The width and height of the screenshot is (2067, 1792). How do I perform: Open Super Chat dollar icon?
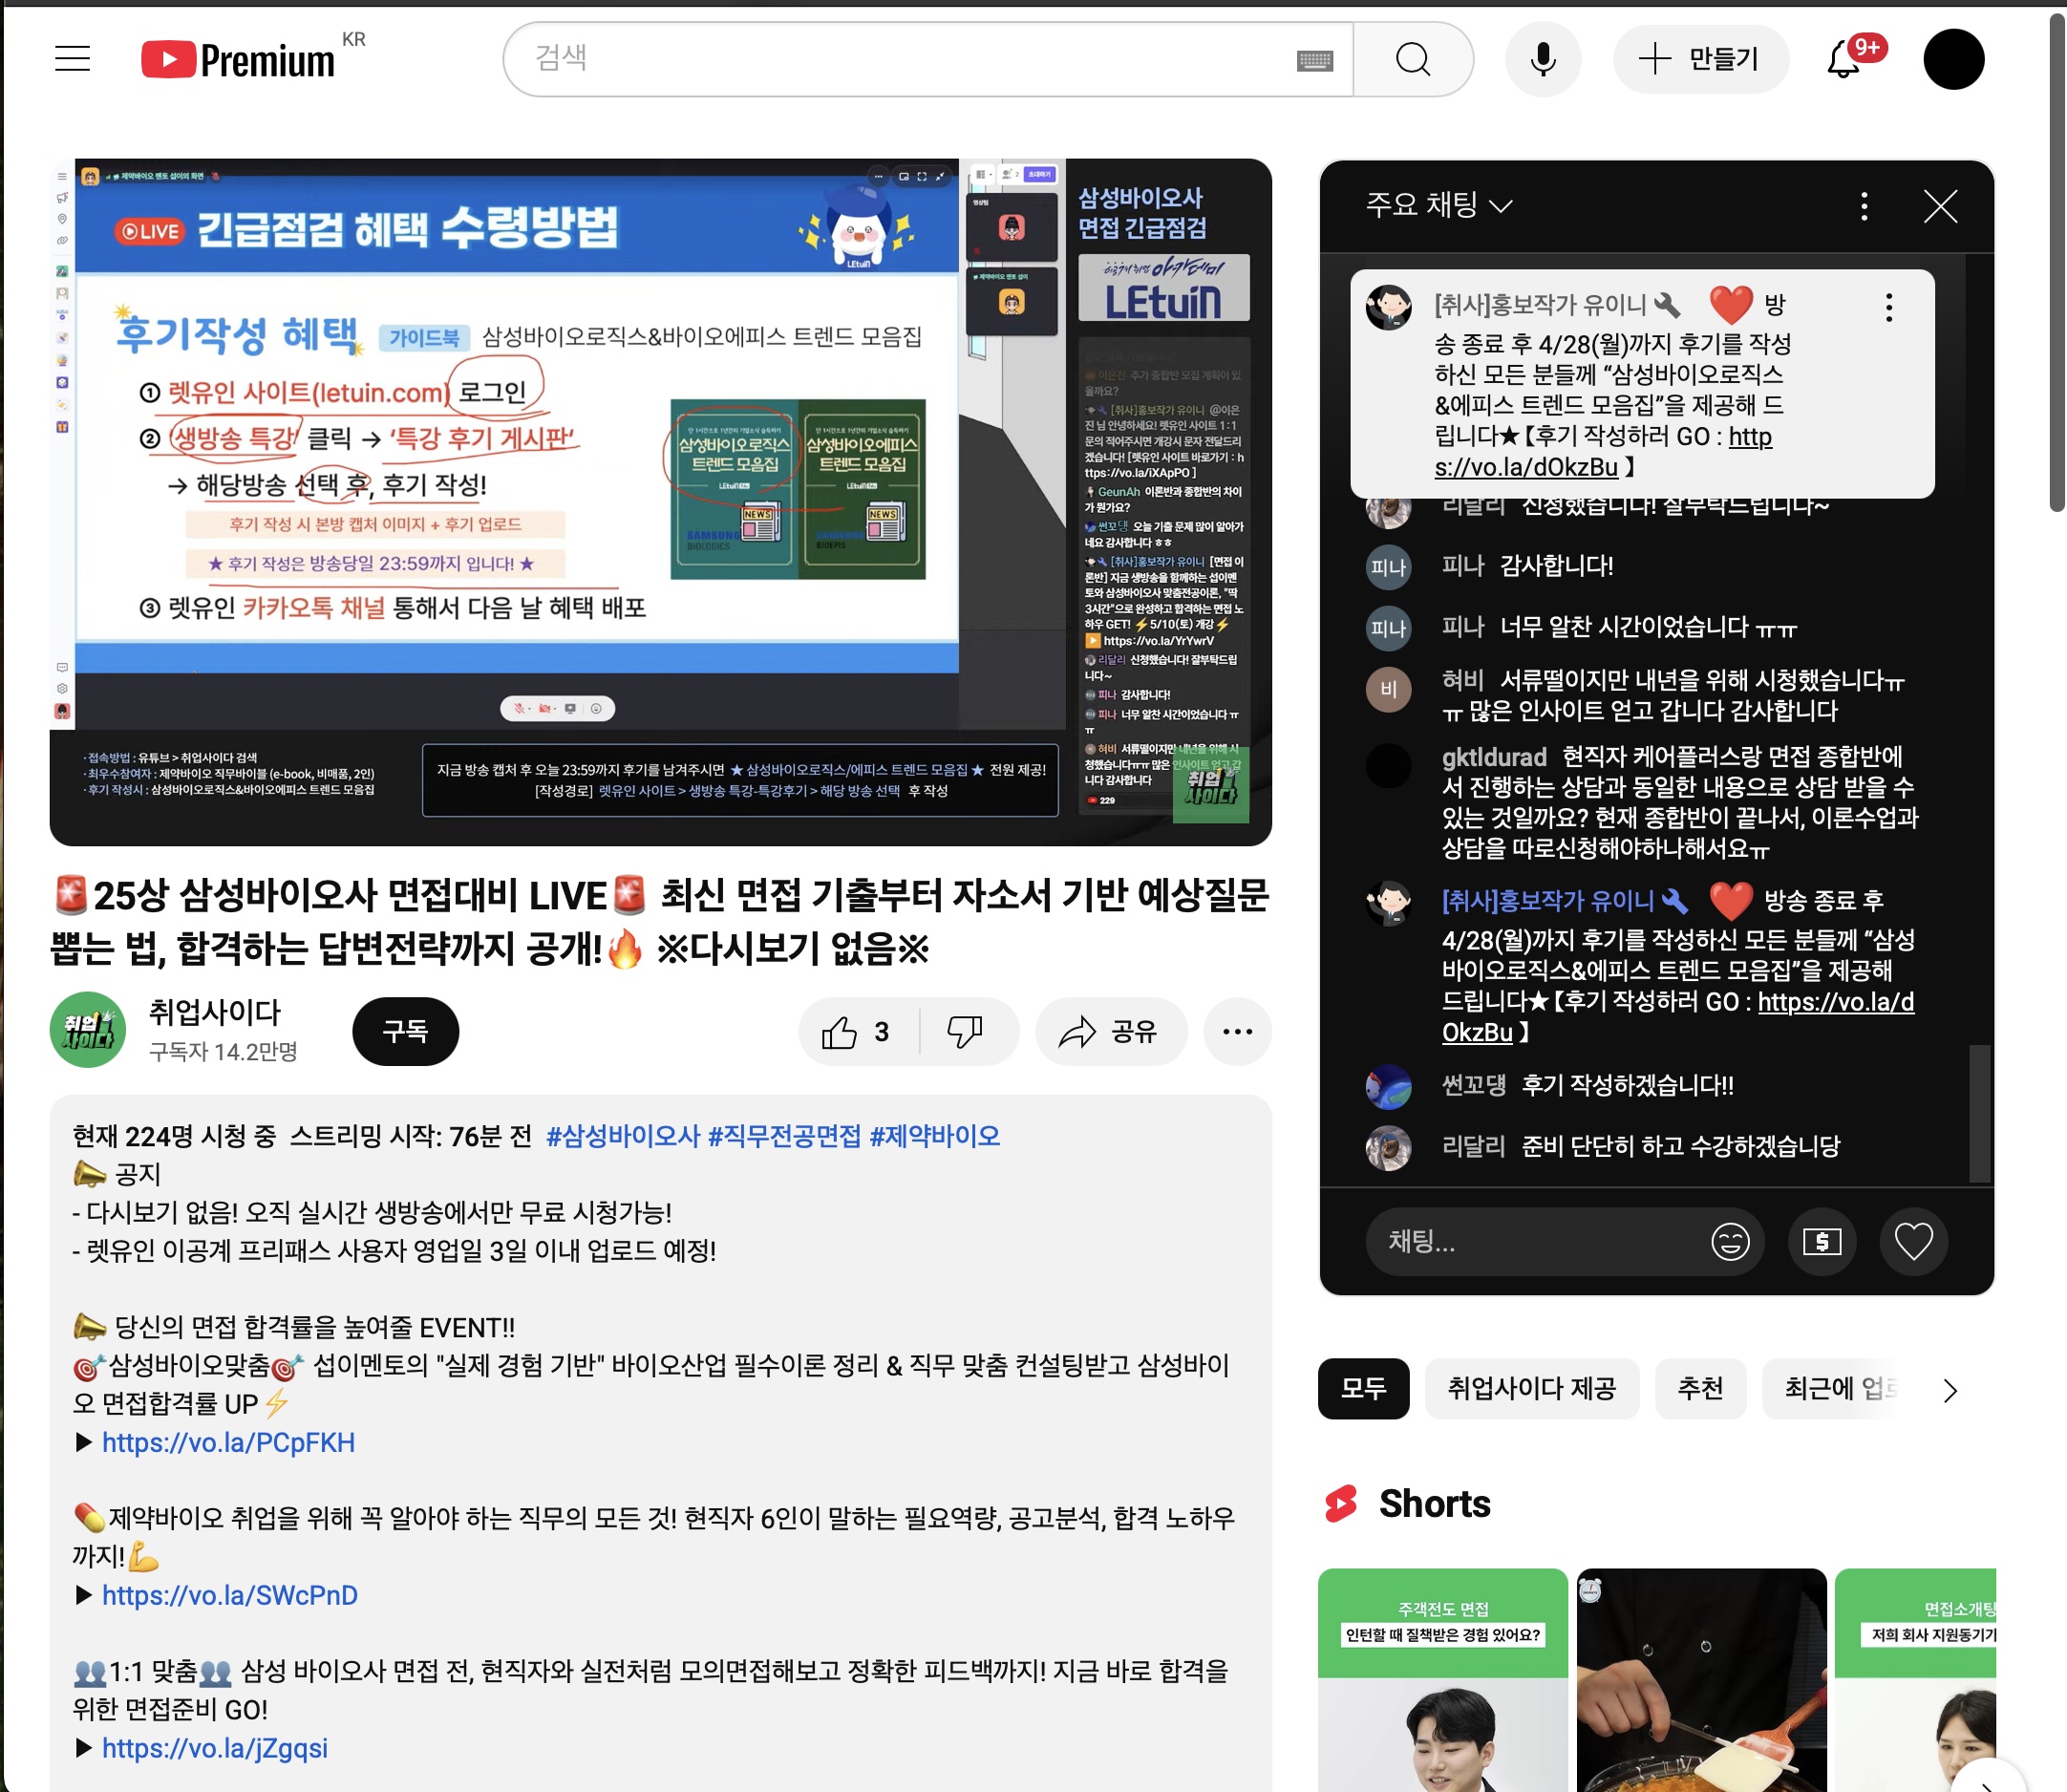[1821, 1242]
